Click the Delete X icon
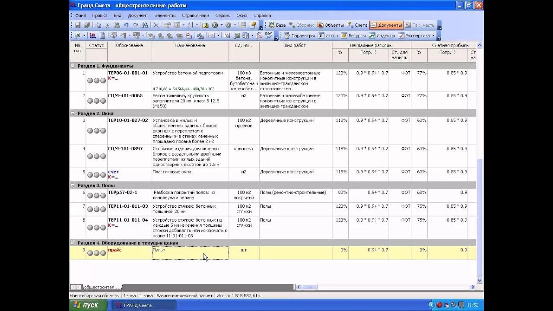The height and width of the screenshot is (311, 553). [x=156, y=25]
